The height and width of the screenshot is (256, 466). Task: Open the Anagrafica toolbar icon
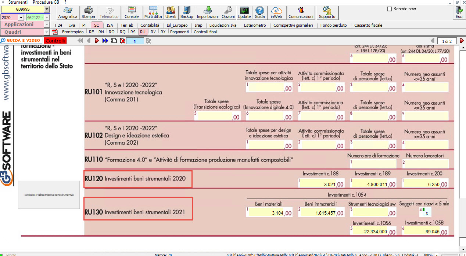tap(68, 12)
